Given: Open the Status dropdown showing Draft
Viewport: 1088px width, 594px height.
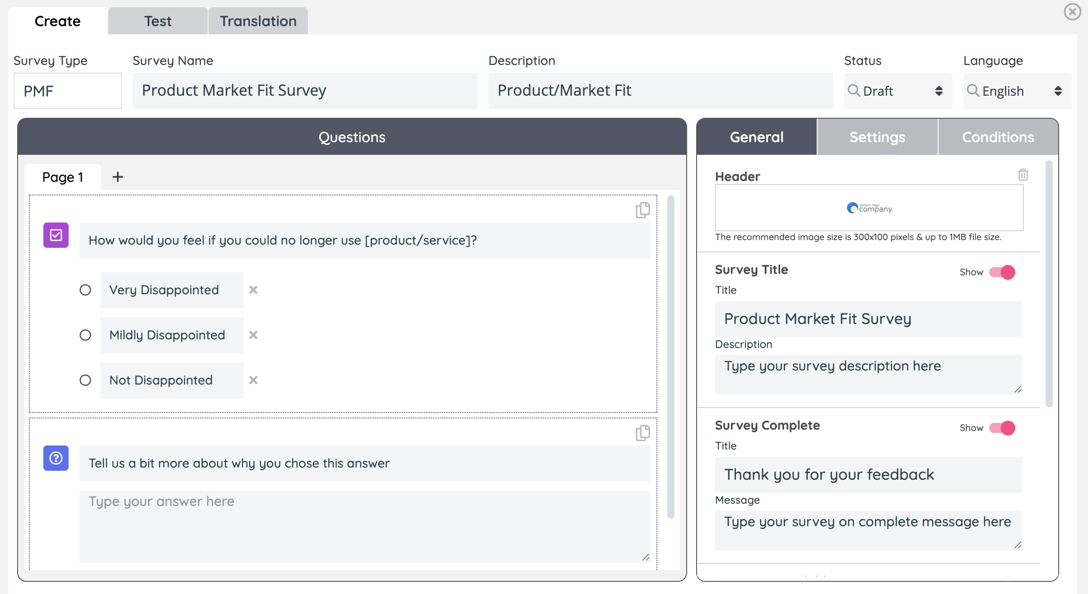Looking at the screenshot, I should (x=897, y=91).
